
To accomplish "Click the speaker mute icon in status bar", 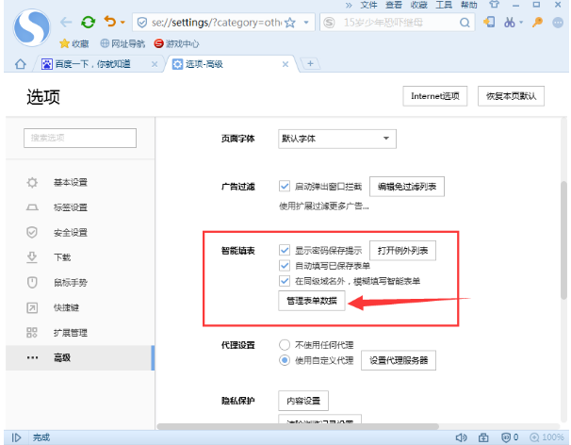I will (x=461, y=437).
